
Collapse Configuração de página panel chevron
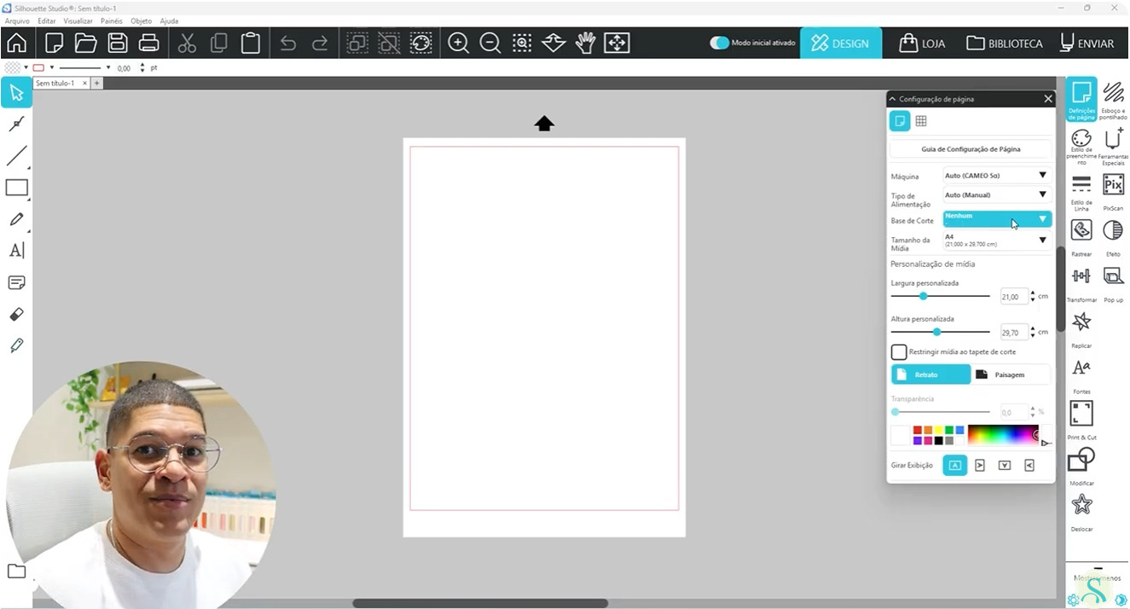pos(893,99)
